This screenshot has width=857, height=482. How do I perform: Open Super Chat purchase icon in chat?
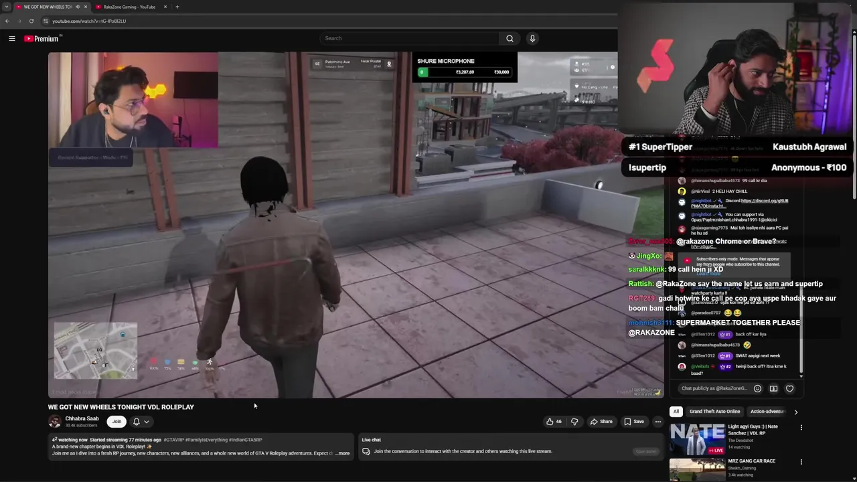click(773, 388)
